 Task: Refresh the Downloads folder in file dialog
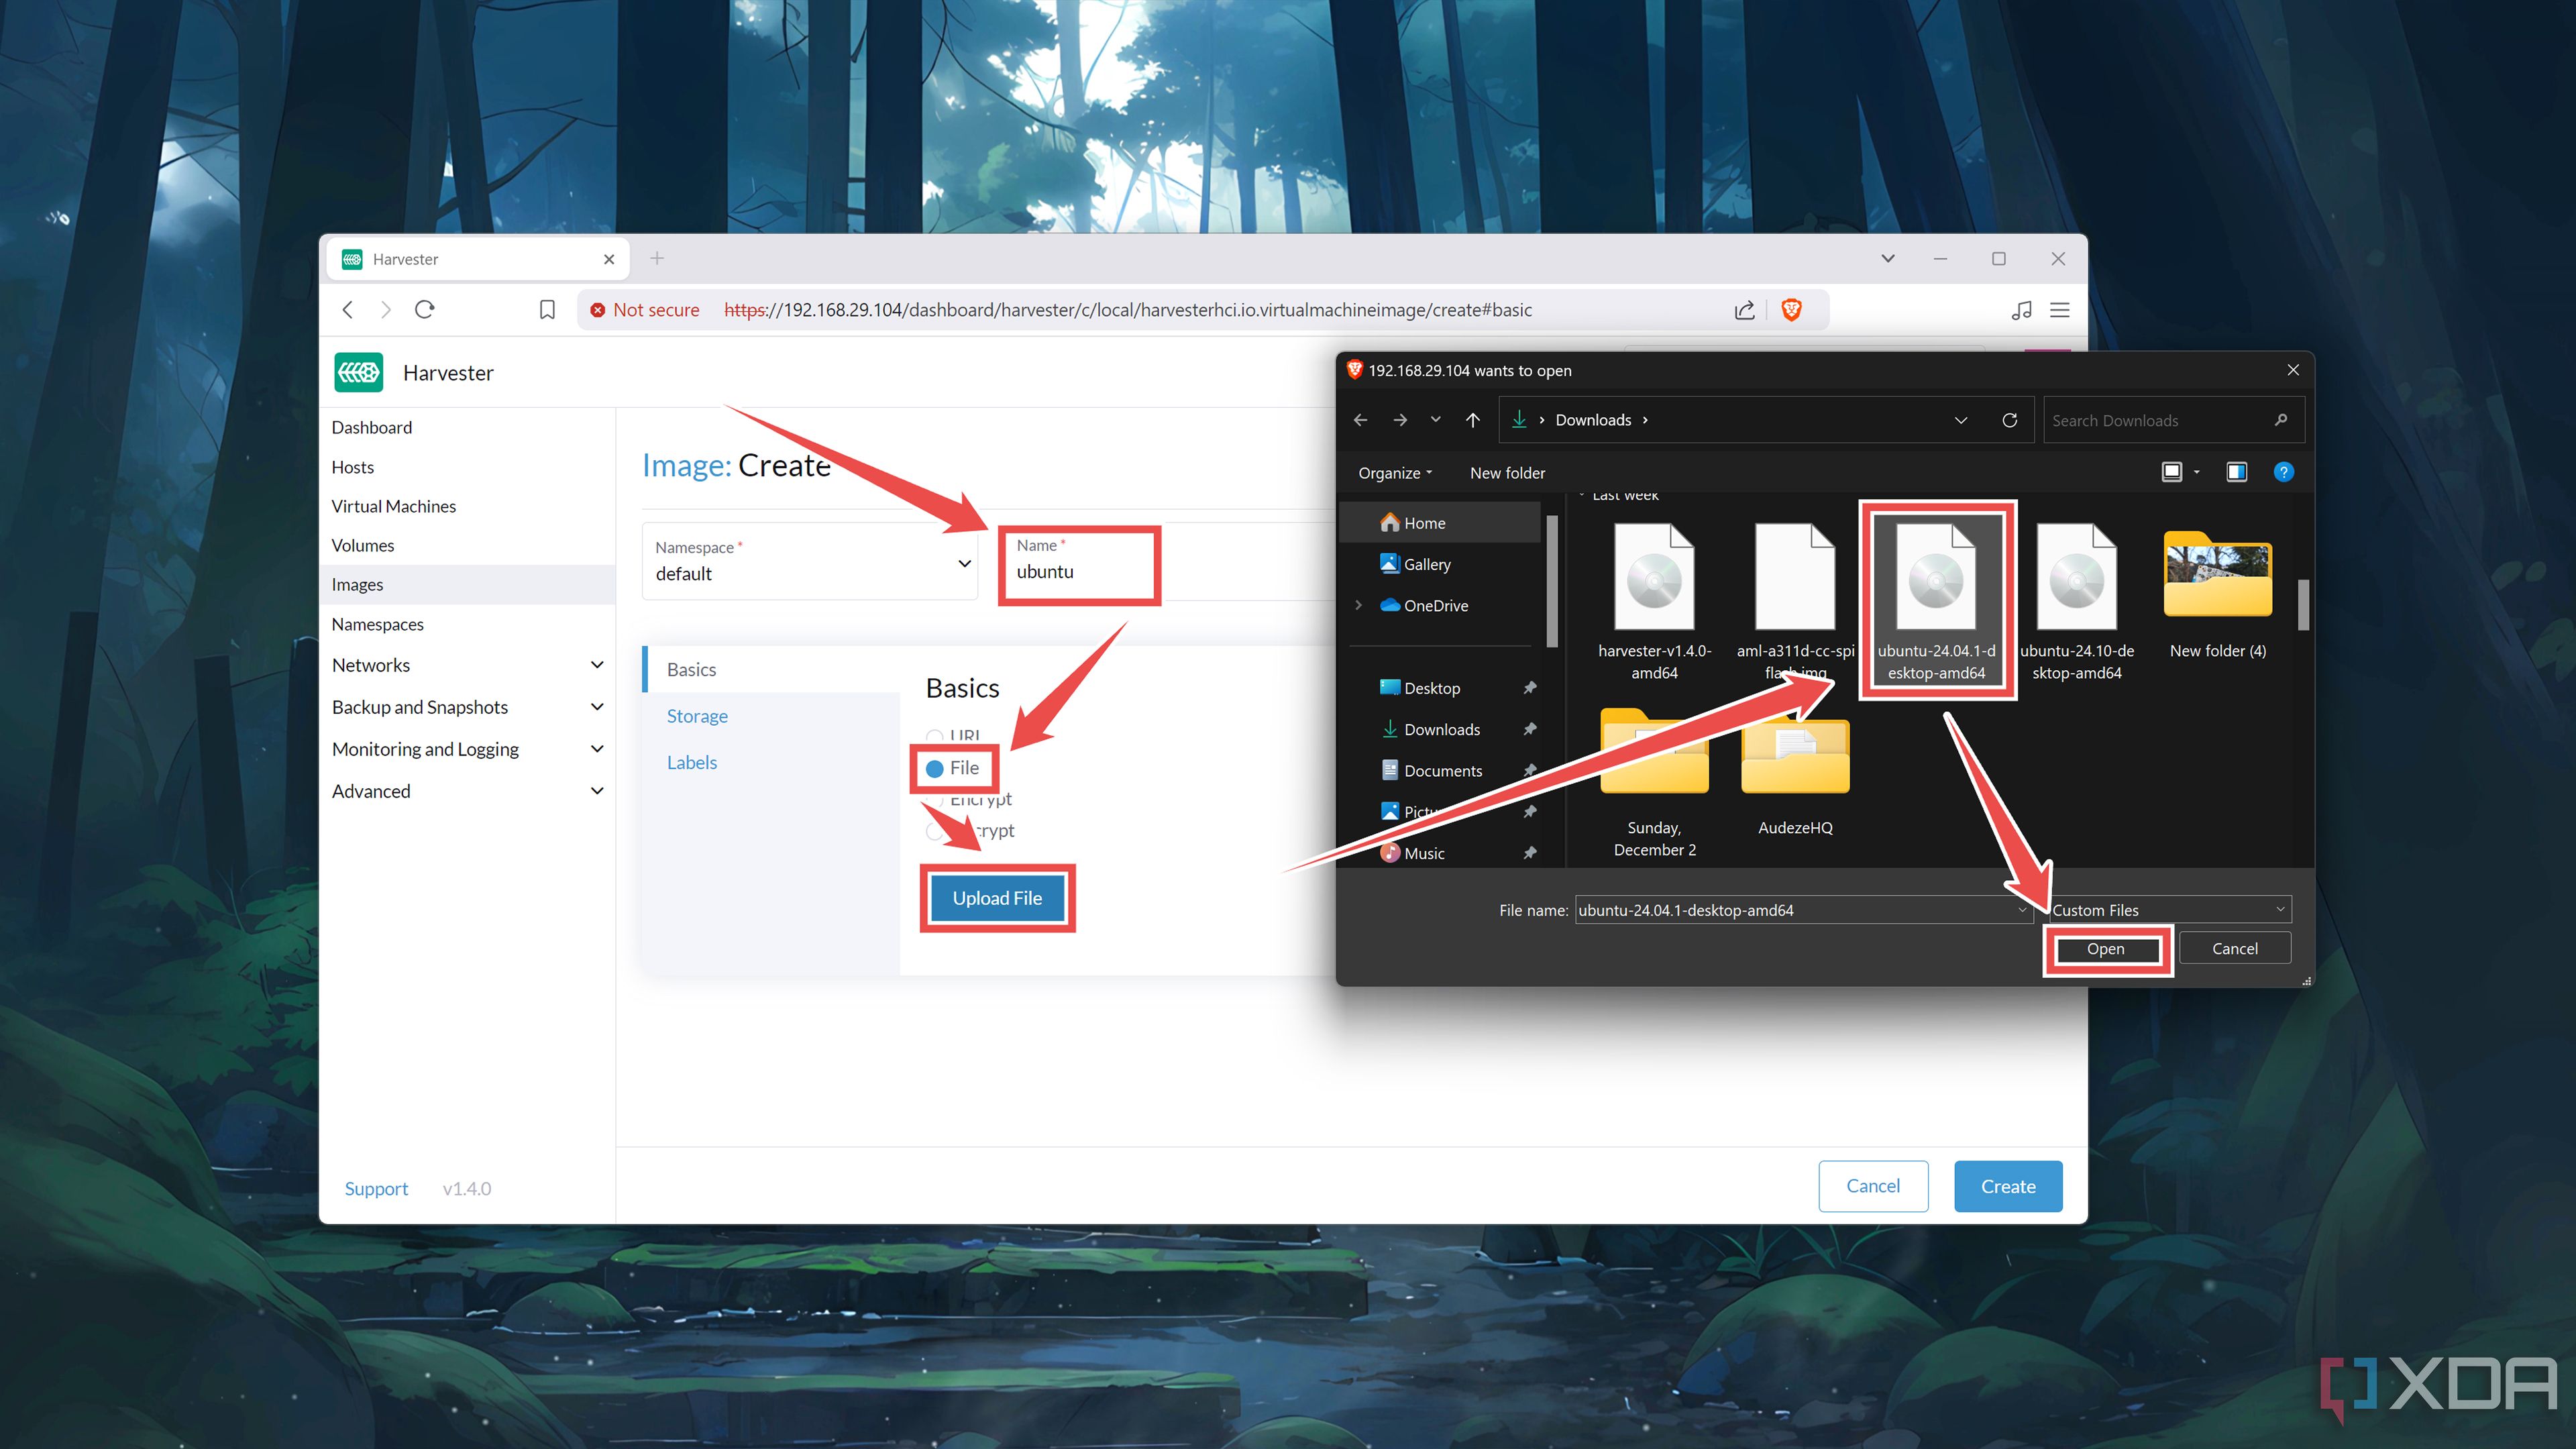(x=2010, y=420)
